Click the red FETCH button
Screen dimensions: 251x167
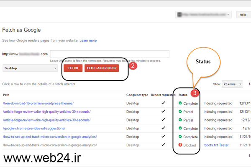tap(73, 68)
